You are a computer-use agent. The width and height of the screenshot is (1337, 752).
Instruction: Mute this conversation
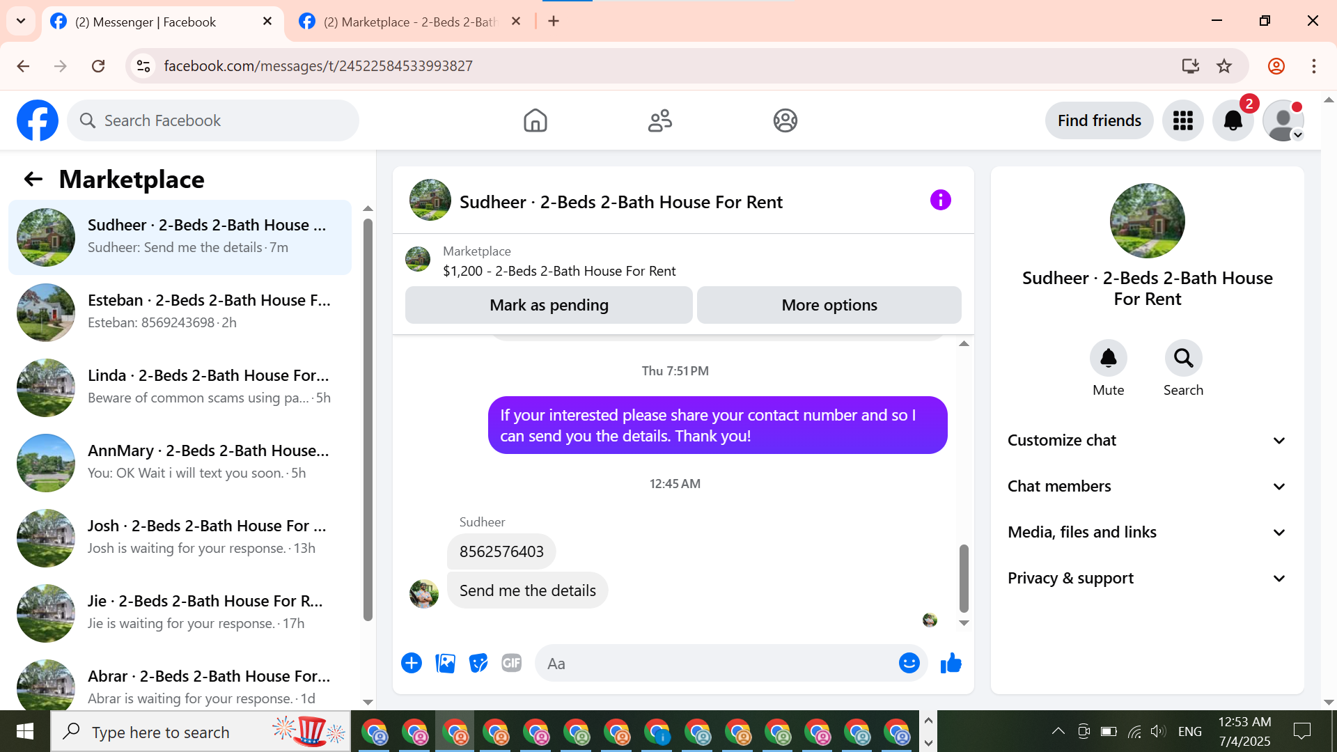click(x=1108, y=359)
